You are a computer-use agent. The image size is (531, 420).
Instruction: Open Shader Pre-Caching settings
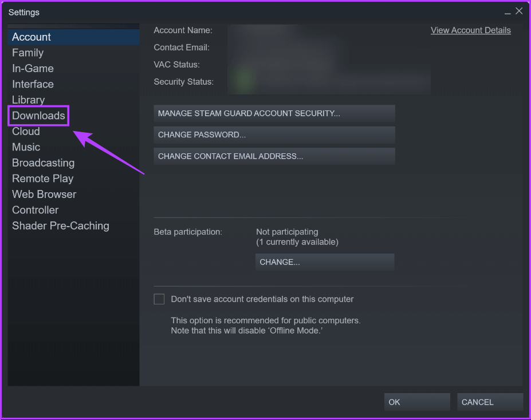tap(60, 226)
